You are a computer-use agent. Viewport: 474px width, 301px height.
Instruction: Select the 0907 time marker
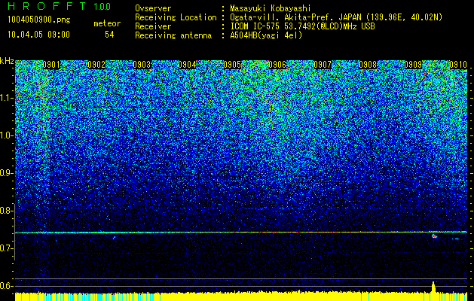pos(323,65)
